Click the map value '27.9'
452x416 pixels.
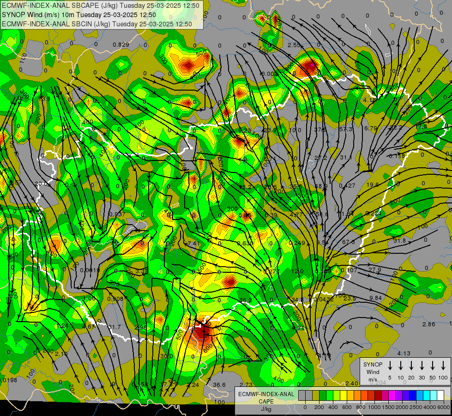point(375,269)
